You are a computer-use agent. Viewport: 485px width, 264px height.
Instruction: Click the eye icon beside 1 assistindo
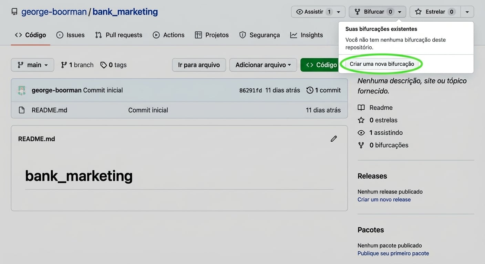[x=361, y=133]
